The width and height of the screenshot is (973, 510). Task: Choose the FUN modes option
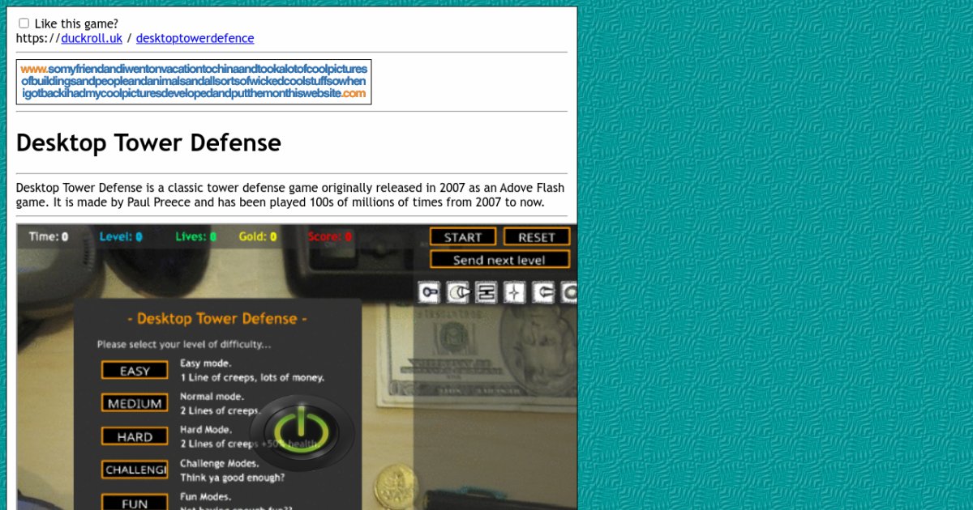pyautogui.click(x=134, y=503)
